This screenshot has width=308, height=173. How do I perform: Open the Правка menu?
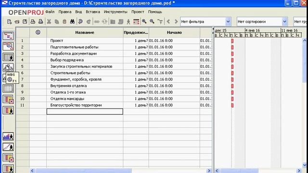pos(65,12)
